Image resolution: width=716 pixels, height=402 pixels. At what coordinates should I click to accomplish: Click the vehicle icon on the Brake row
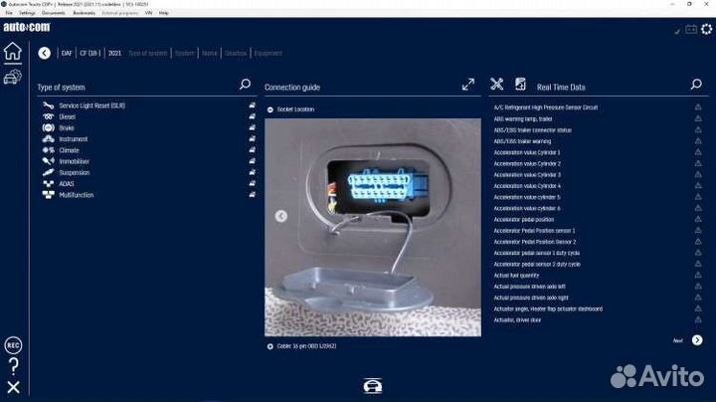(252, 127)
